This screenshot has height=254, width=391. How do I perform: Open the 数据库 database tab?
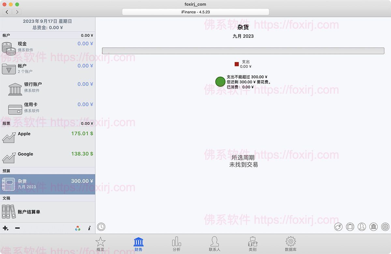[x=291, y=244]
